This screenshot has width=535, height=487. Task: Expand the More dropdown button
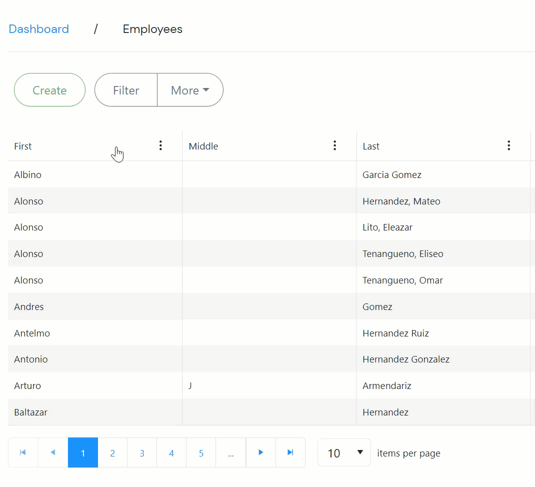190,90
